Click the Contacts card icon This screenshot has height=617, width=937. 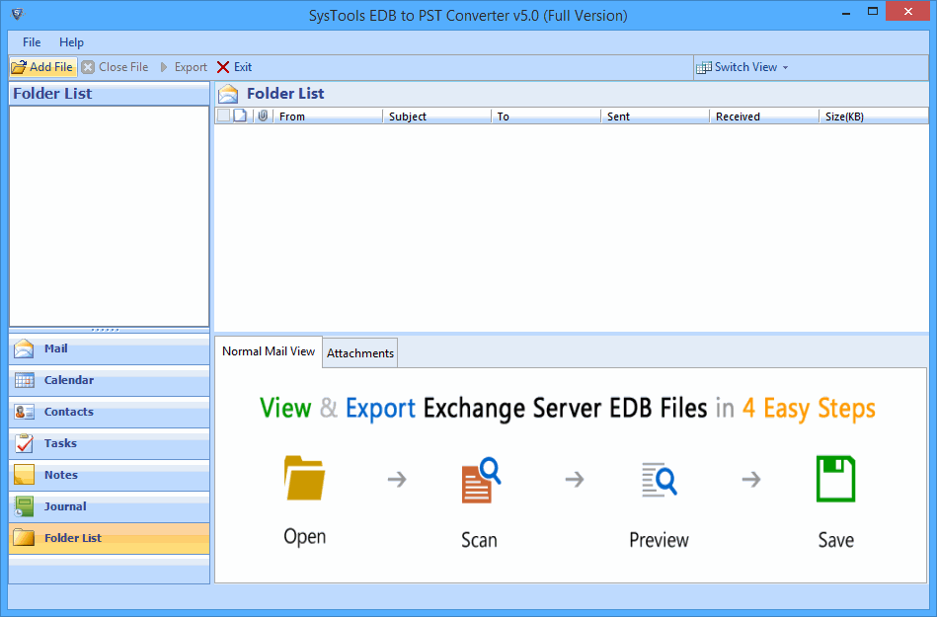[24, 412]
